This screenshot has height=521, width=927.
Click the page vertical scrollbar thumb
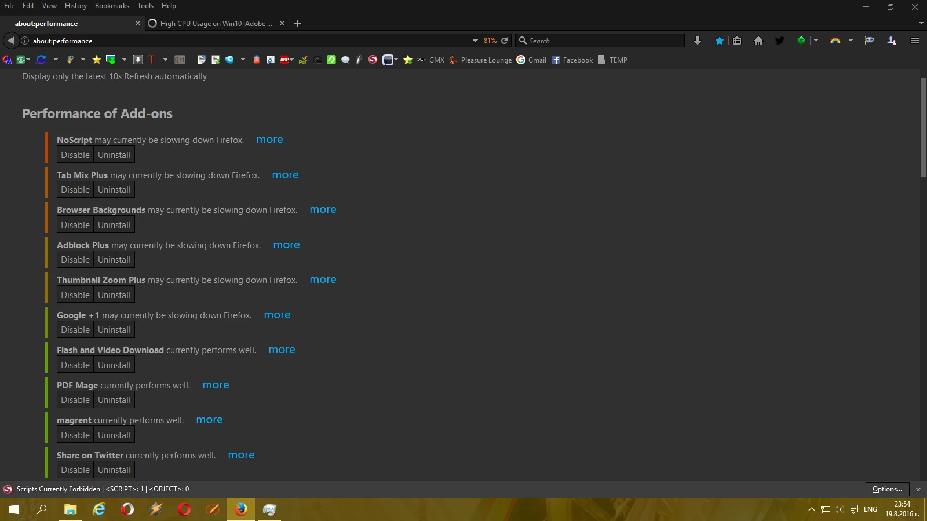(x=923, y=127)
